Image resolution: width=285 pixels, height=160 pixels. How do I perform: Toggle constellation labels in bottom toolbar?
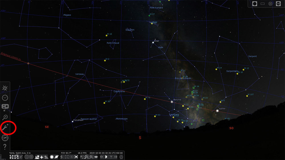click(16, 157)
